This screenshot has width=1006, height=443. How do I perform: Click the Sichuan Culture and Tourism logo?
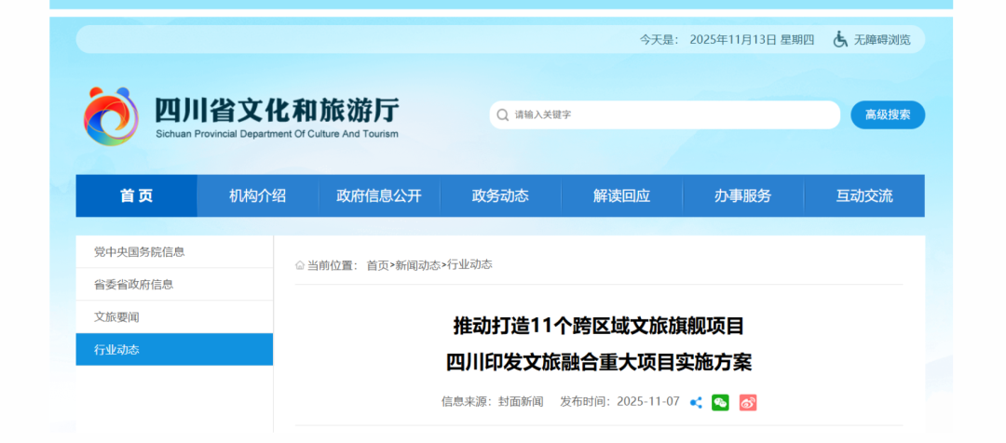pos(112,116)
